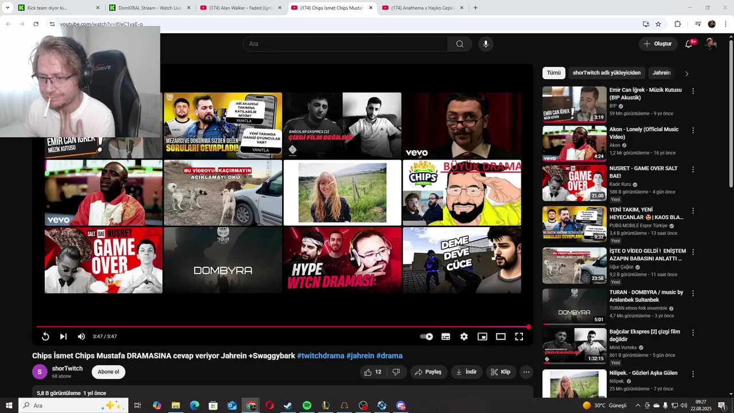The height and width of the screenshot is (413, 734).
Task: Open DOMBYRA end-screen suggestion
Action: (223, 260)
